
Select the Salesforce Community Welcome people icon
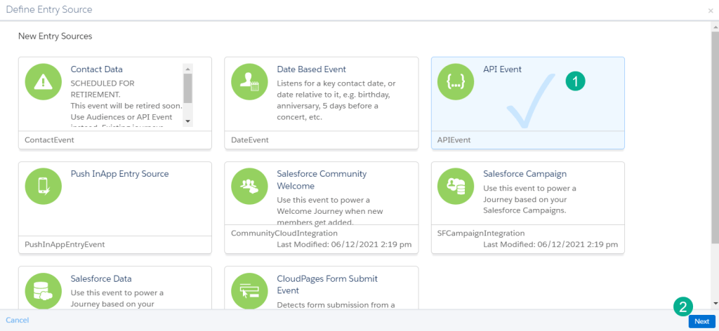(249, 187)
